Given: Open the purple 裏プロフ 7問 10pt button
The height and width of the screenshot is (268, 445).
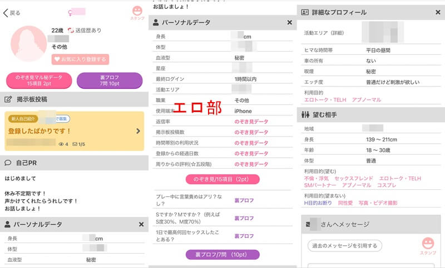Looking at the screenshot, I should pyautogui.click(x=110, y=80).
